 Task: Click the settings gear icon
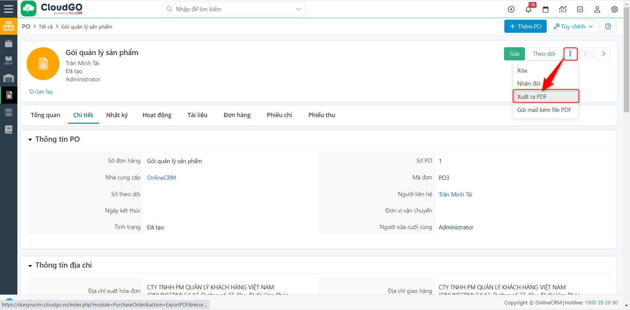point(615,9)
